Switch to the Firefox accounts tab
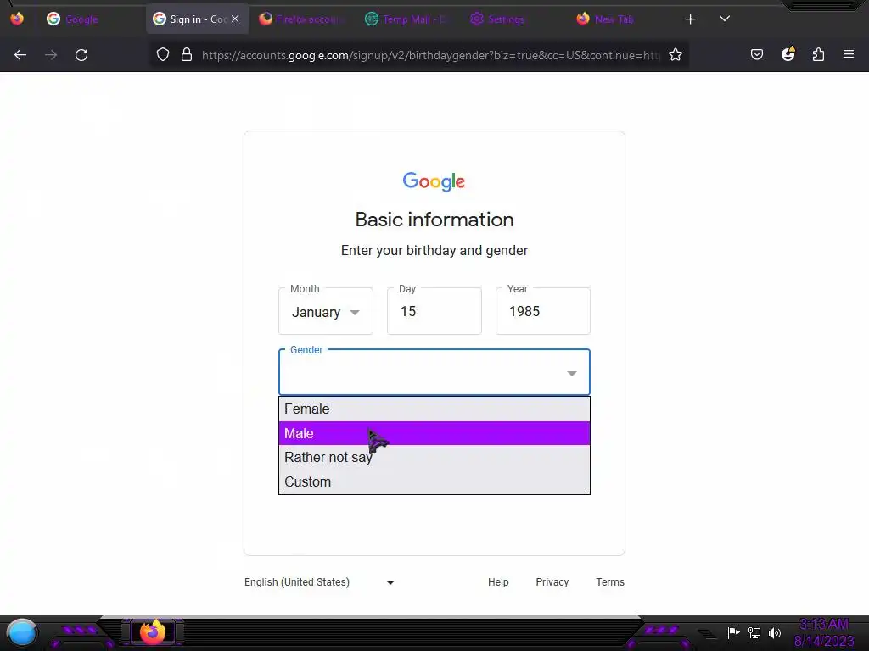 (x=302, y=19)
